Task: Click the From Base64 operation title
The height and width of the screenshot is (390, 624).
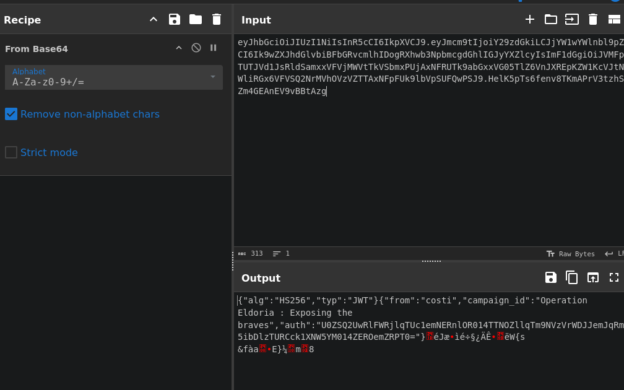Action: click(36, 49)
